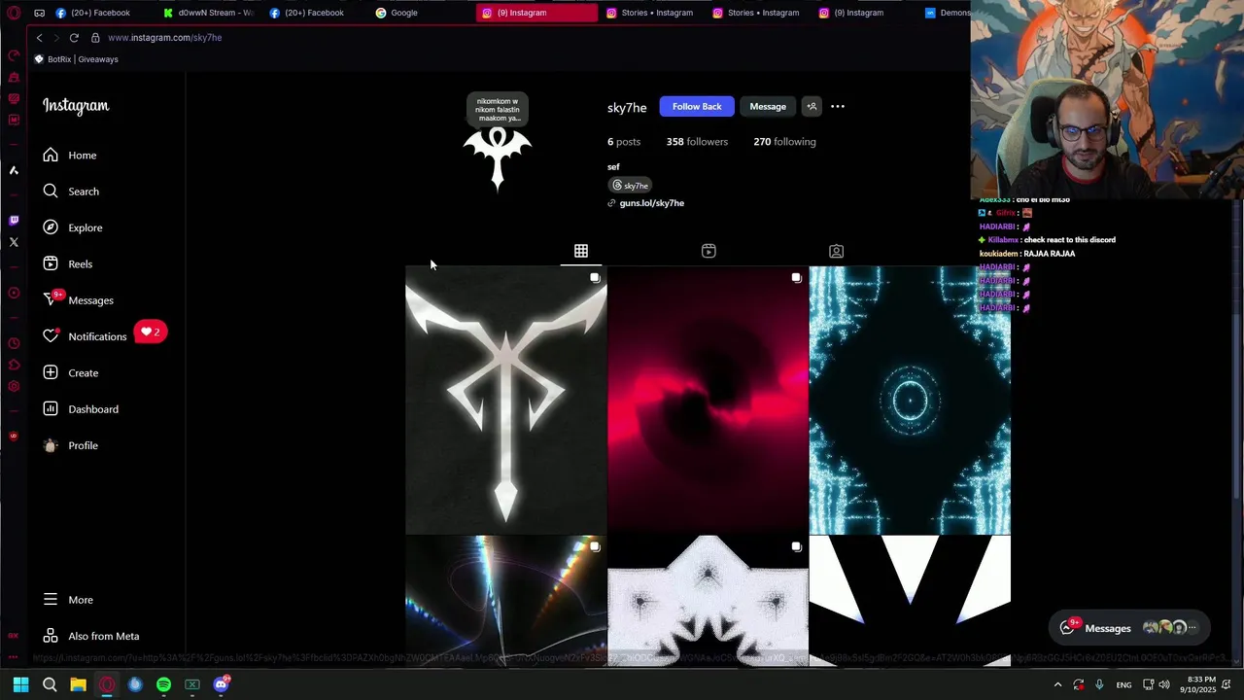Open the red swirl post
This screenshot has height=700, width=1244.
[x=708, y=400]
